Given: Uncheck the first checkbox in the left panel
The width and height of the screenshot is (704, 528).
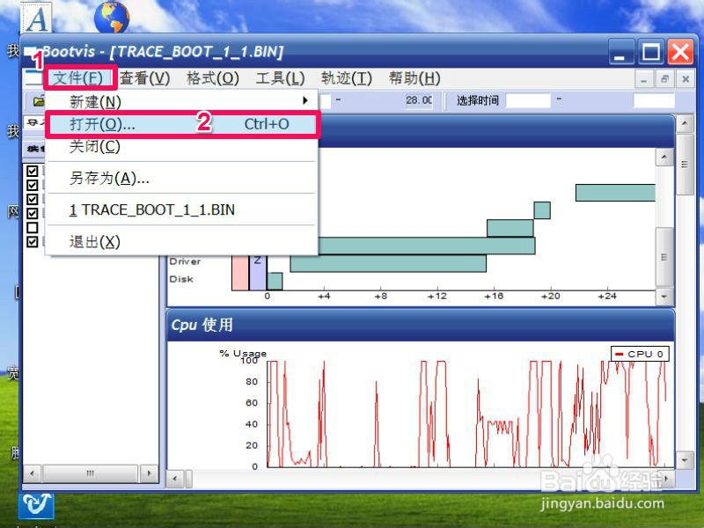Looking at the screenshot, I should tap(33, 171).
